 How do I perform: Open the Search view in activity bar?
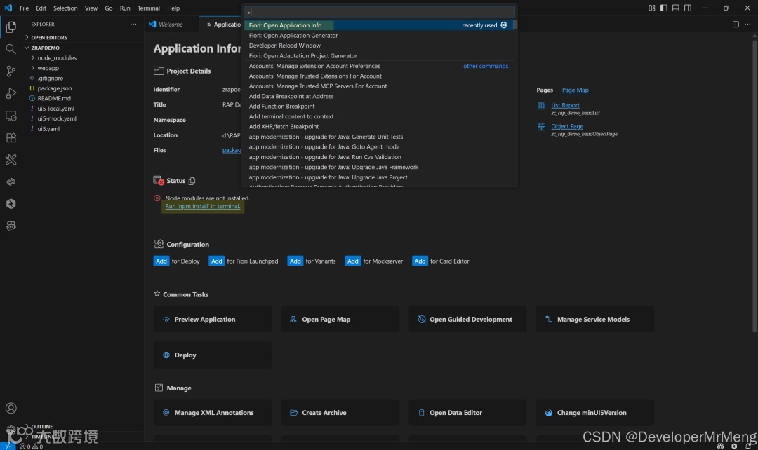[11, 49]
